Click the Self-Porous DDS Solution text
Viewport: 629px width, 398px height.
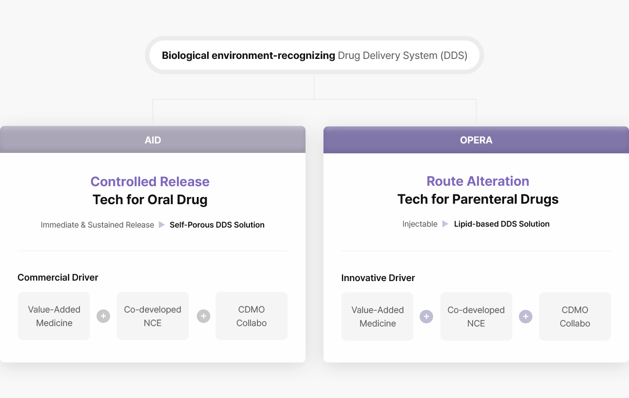(x=217, y=225)
